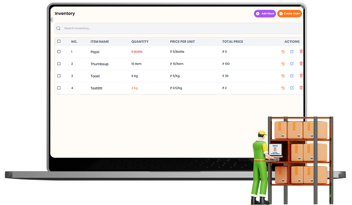
Task: Toggle the select-all header checkbox
Action: tap(59, 41)
